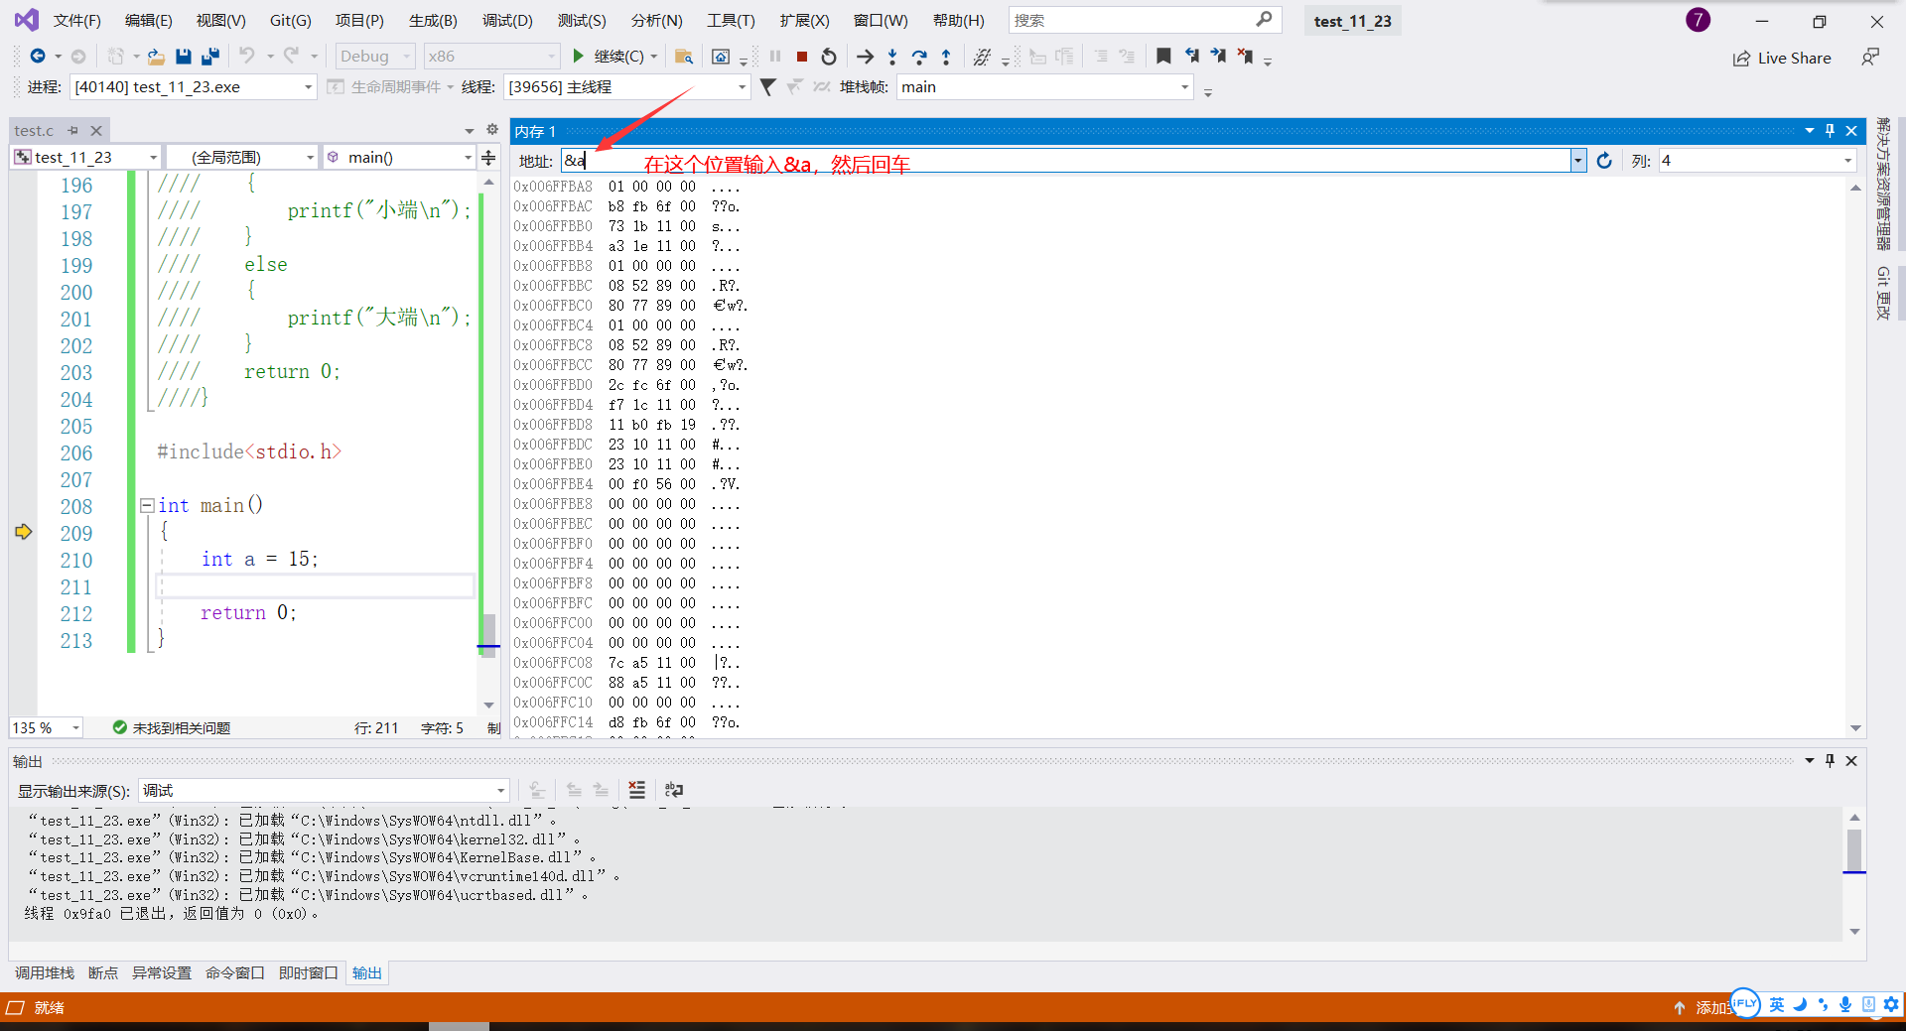Switch IME language mode via the 英 indicator
The width and height of the screenshot is (1906, 1031).
pos(1776,1004)
